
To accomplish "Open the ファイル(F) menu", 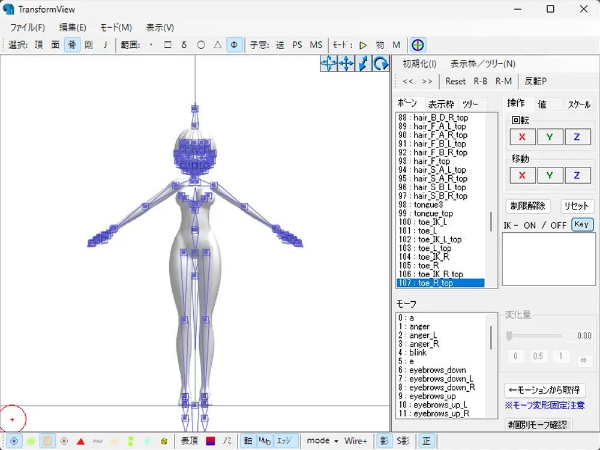I will [28, 28].
